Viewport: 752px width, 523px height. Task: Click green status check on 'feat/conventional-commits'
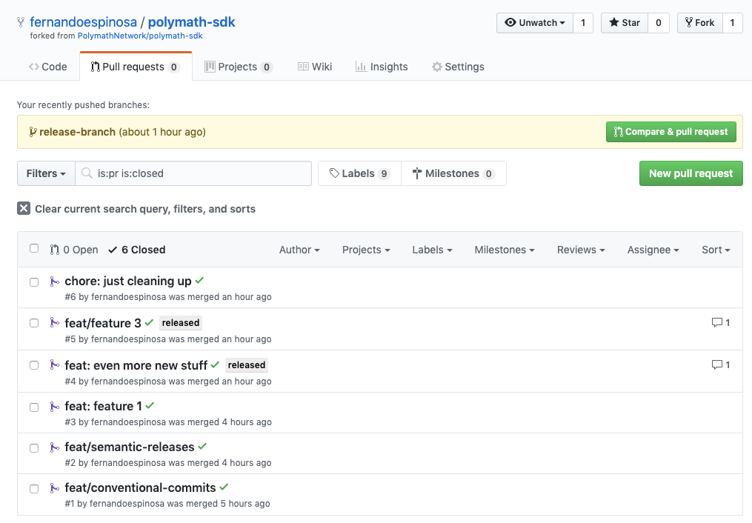point(224,487)
